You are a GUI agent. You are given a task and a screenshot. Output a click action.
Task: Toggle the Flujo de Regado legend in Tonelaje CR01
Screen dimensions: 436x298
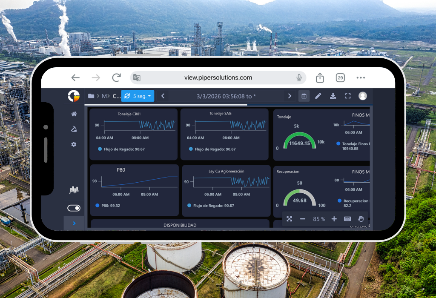[100, 149]
